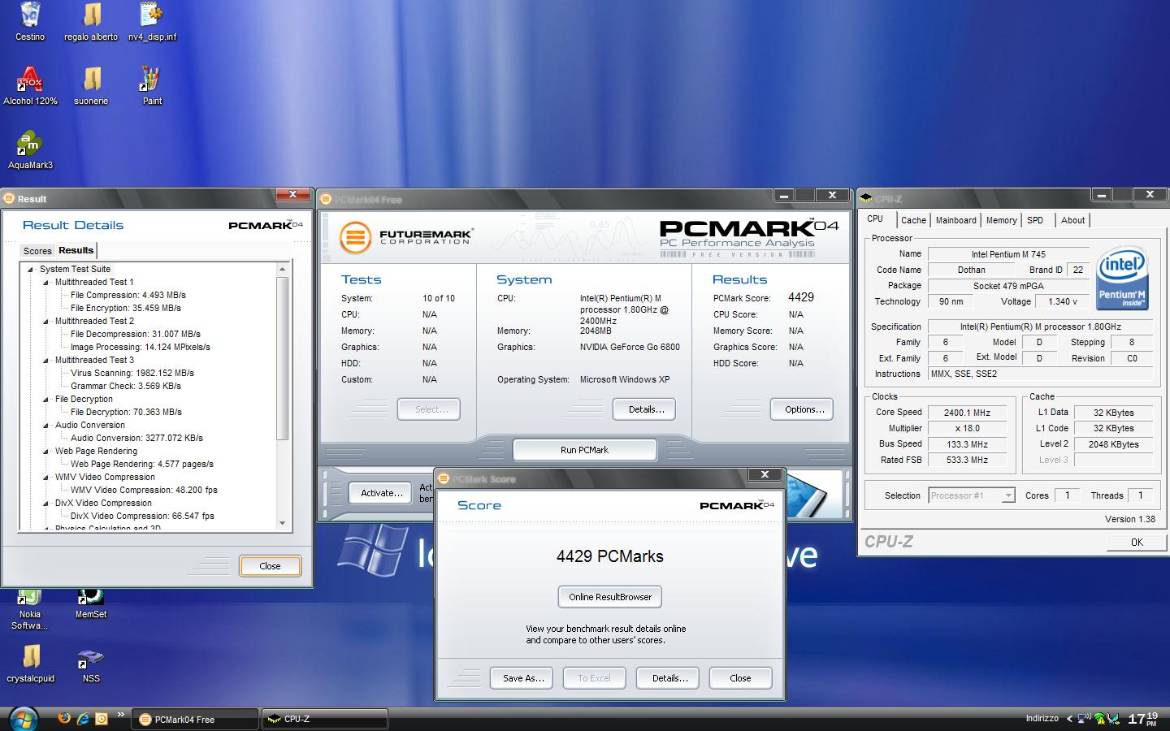The height and width of the screenshot is (731, 1170).
Task: Collapse the System Test Suite node
Action: click(30, 270)
